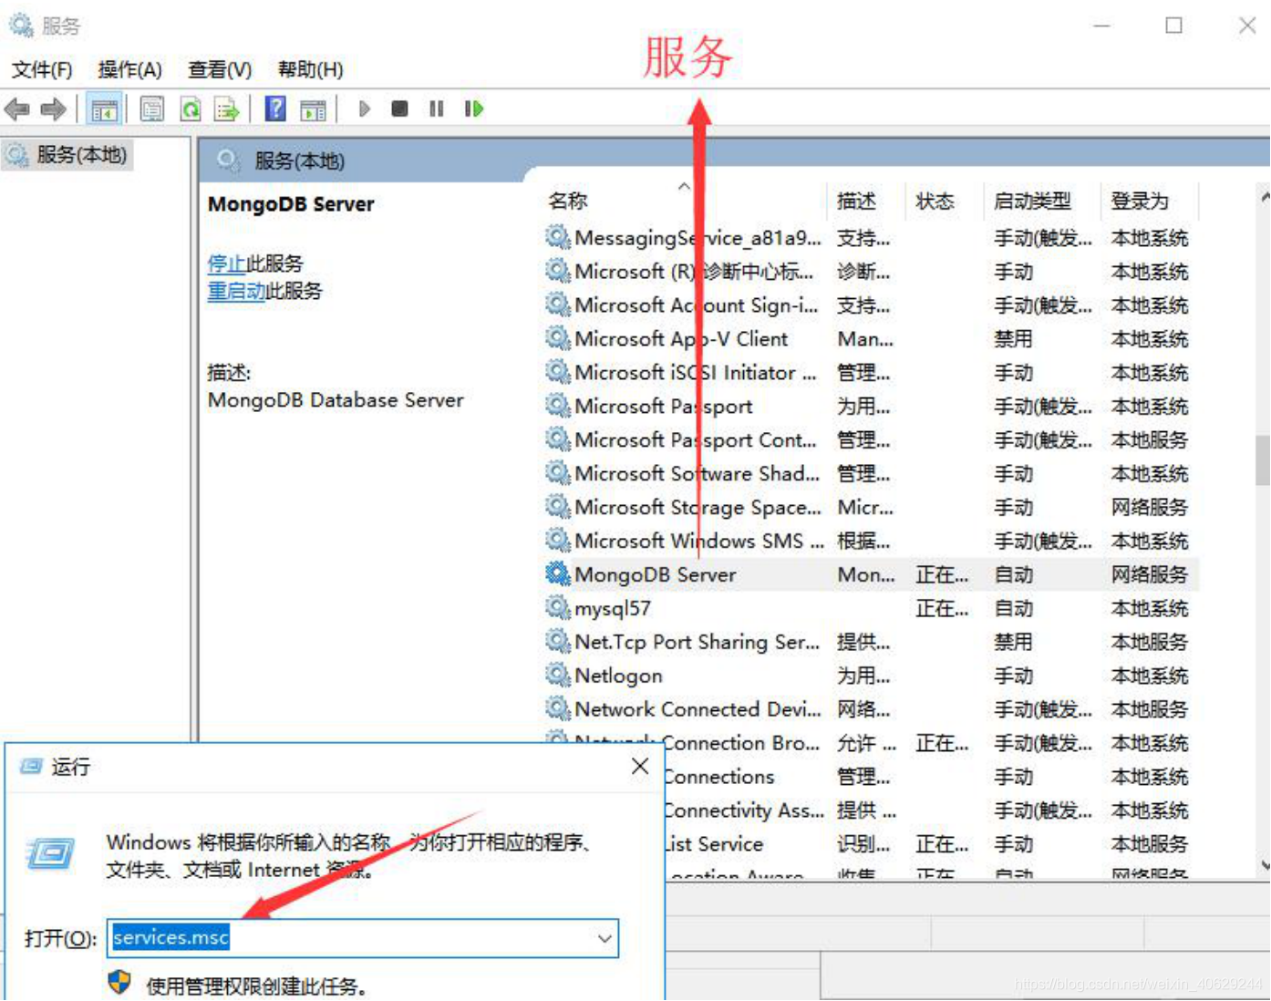Collapse the 名称 column sort arrow
The width and height of the screenshot is (1271, 1001).
tap(685, 186)
